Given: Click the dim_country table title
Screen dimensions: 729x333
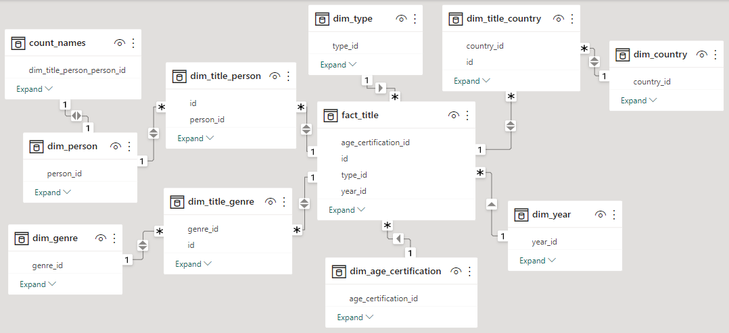Looking at the screenshot, I should (660, 55).
